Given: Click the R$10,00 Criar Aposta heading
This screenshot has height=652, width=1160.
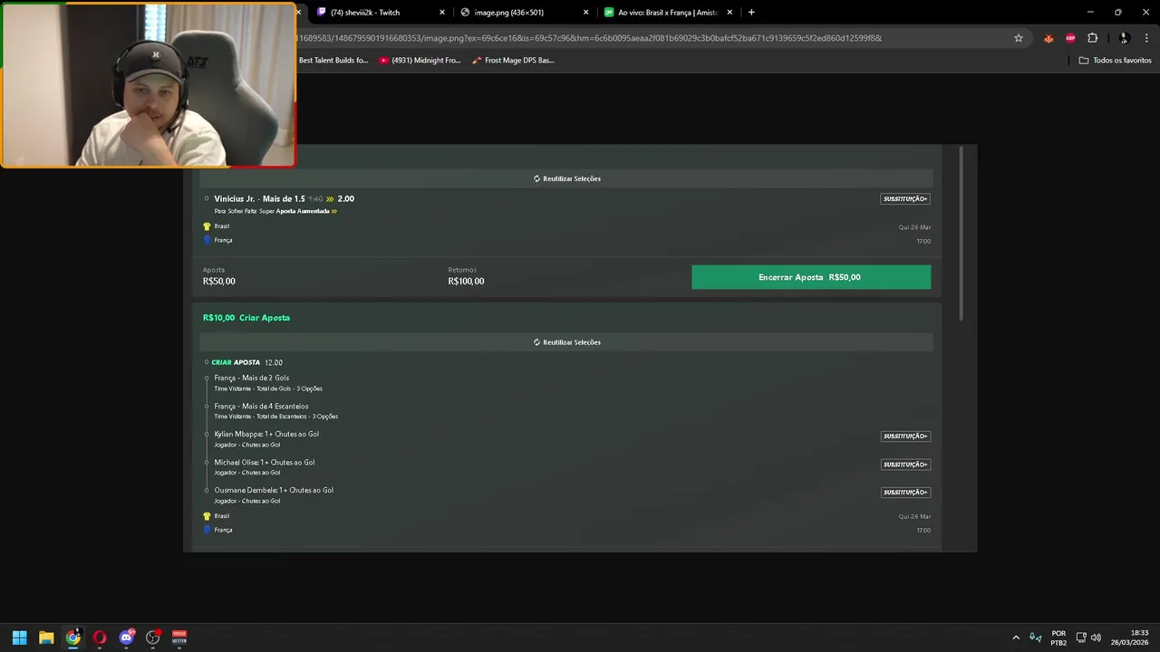Looking at the screenshot, I should pos(246,318).
